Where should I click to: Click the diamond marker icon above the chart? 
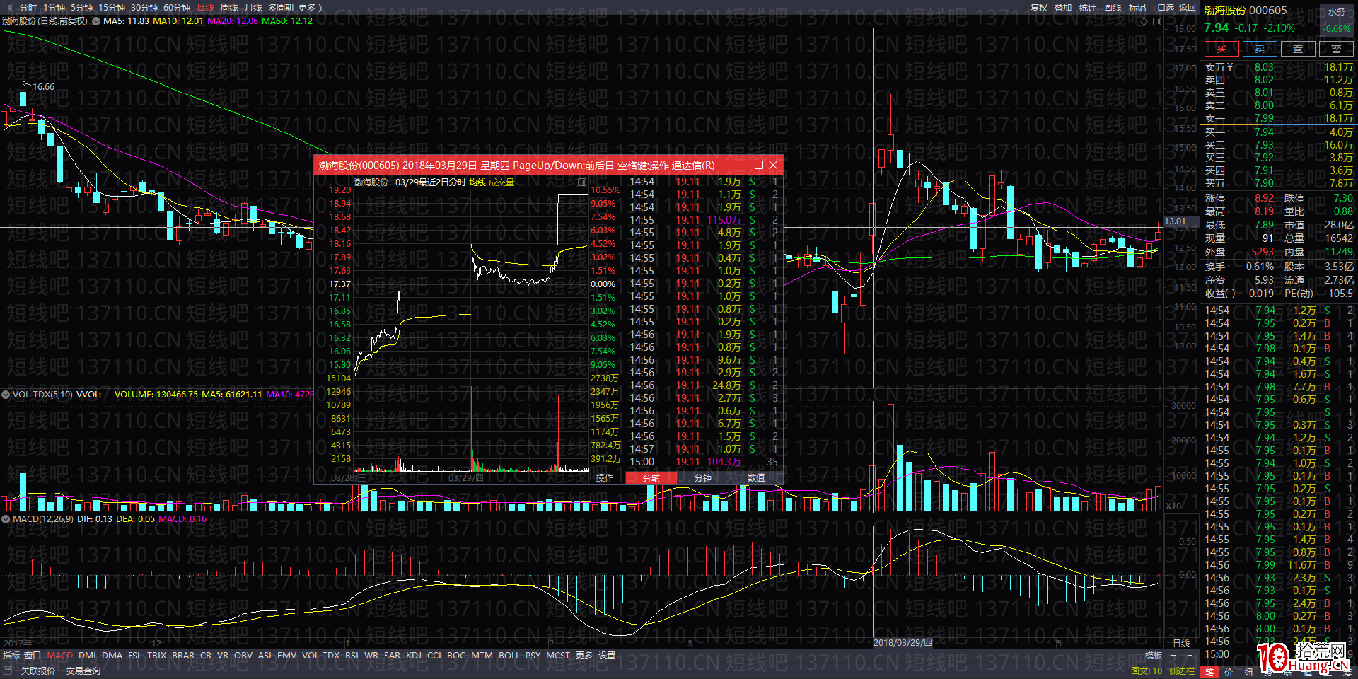1144,21
